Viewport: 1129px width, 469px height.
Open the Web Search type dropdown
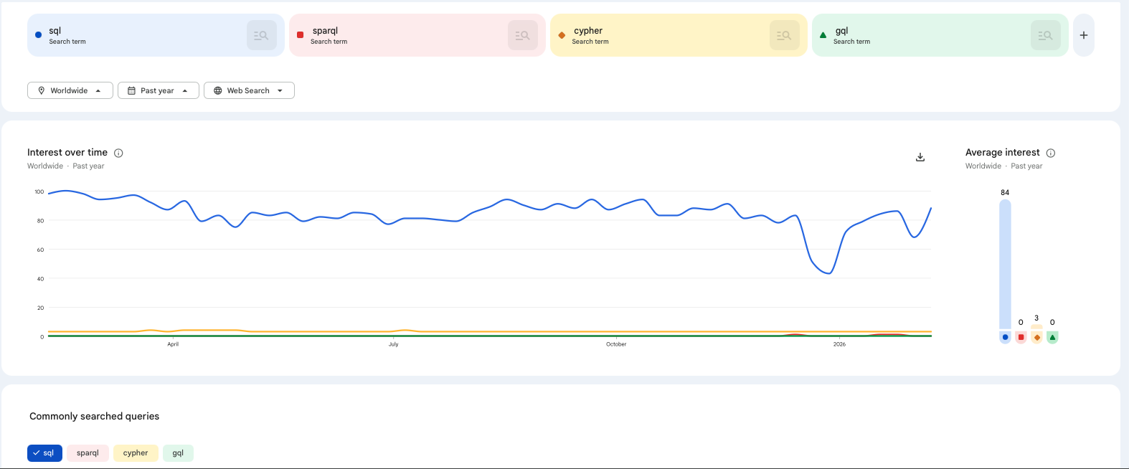pyautogui.click(x=249, y=90)
